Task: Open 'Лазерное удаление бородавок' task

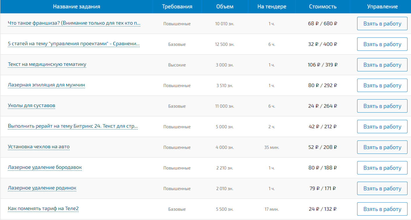Action: [x=45, y=167]
